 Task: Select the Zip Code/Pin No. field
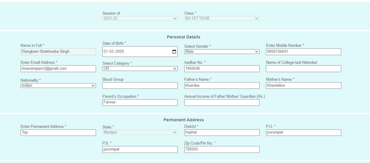point(222,149)
